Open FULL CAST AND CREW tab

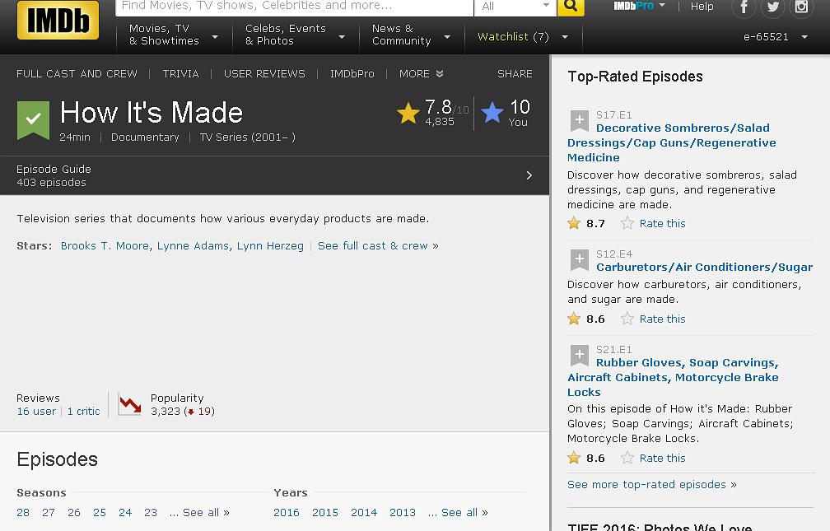coord(77,73)
